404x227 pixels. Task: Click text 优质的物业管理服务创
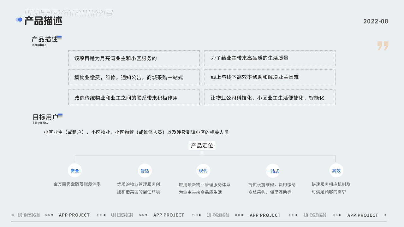(x=139, y=184)
